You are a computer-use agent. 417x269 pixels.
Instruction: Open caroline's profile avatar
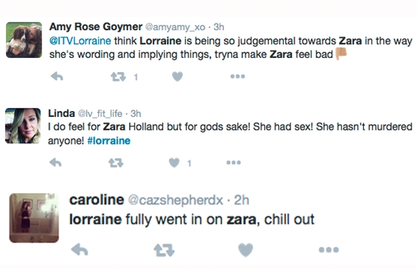pos(34,218)
